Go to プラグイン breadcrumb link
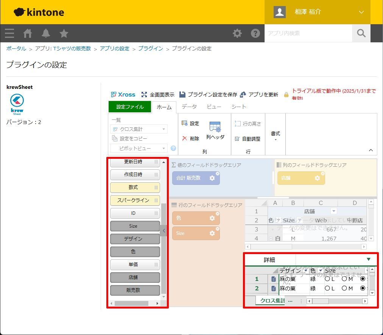Screen dimensions: 383x335 pyautogui.click(x=151, y=48)
